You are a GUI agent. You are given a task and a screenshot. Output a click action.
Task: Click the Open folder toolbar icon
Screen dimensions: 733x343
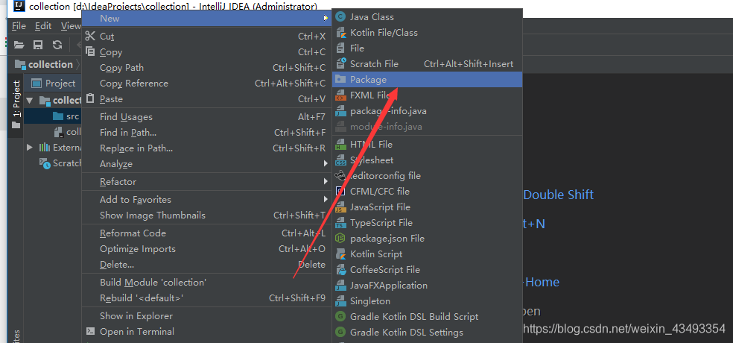[x=19, y=45]
